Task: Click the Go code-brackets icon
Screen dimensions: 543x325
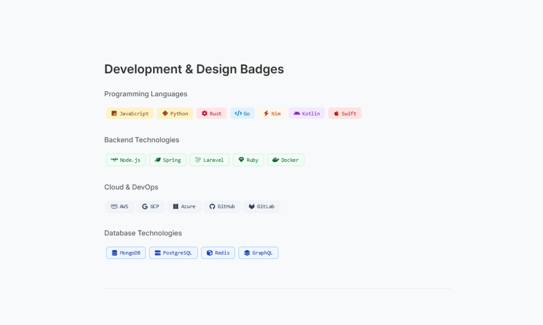Action: (x=238, y=113)
